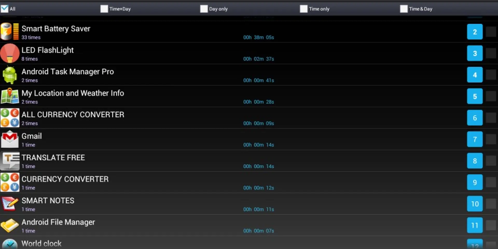Click the 8 times launch count

tap(30, 59)
